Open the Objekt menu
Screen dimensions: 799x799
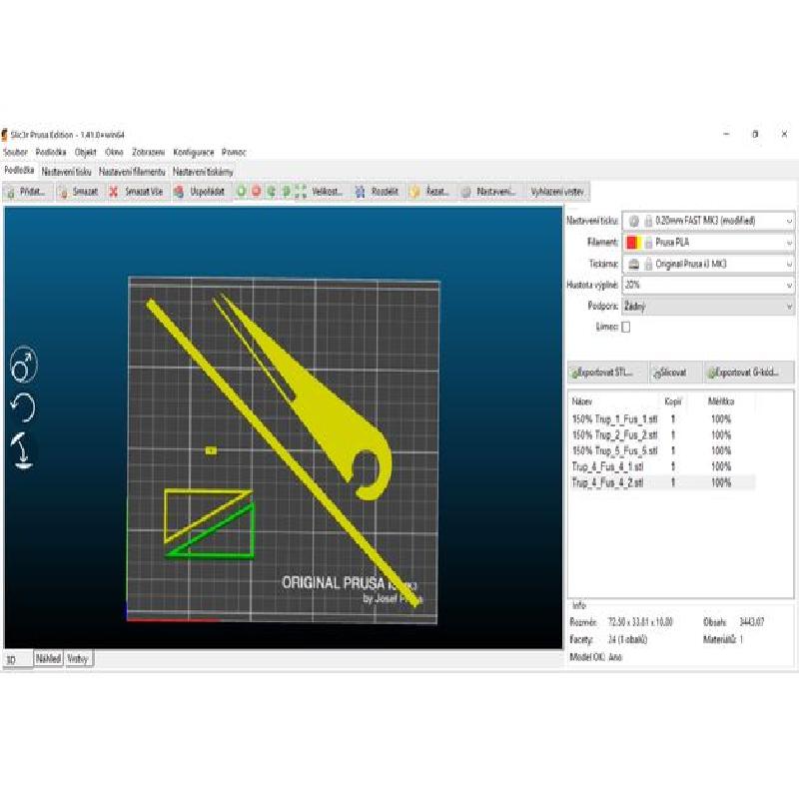[85, 153]
